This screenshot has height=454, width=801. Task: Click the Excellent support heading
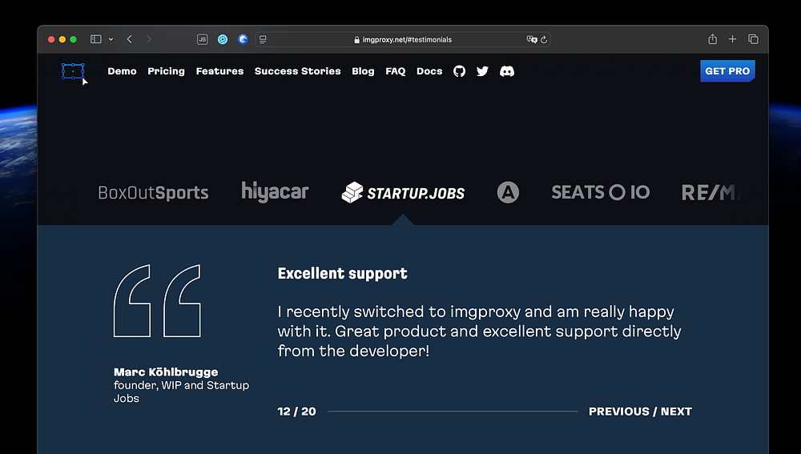[x=342, y=274]
